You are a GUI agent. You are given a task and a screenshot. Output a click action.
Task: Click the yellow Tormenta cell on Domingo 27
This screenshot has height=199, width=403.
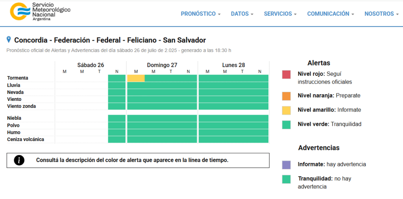pos(136,78)
